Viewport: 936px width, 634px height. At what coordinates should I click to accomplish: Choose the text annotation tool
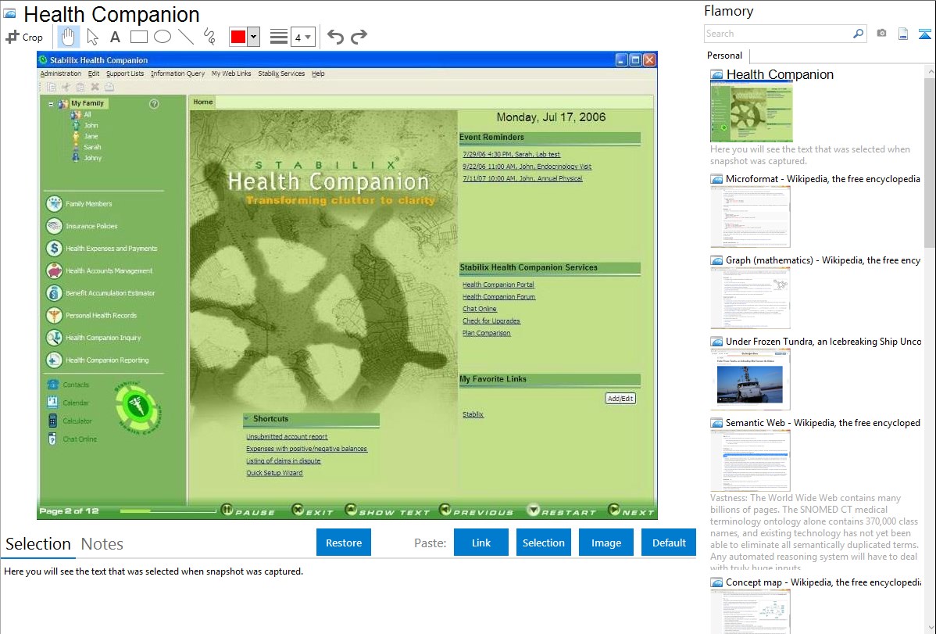click(x=115, y=37)
